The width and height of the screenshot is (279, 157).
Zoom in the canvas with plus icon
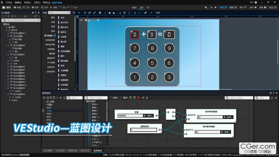click(x=98, y=20)
